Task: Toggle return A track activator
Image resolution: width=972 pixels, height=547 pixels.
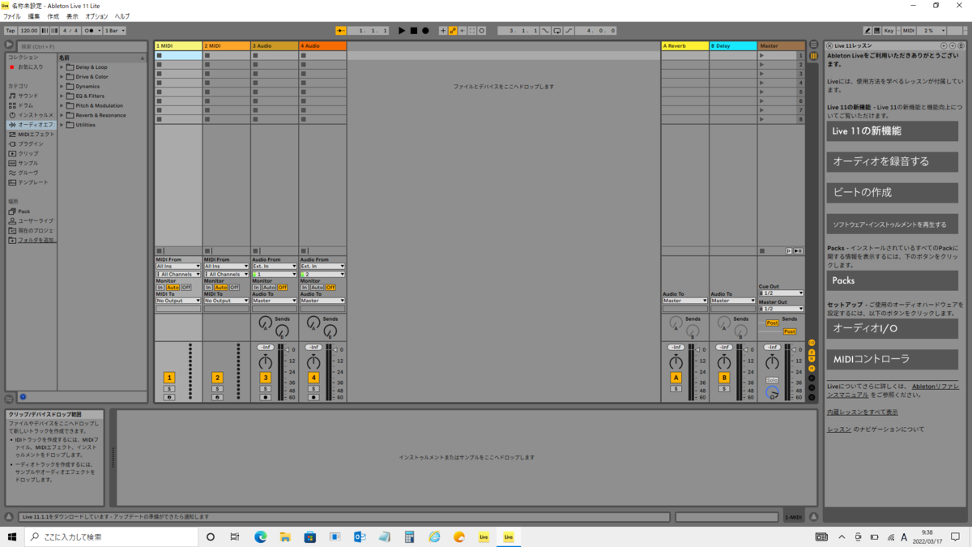Action: tap(676, 378)
